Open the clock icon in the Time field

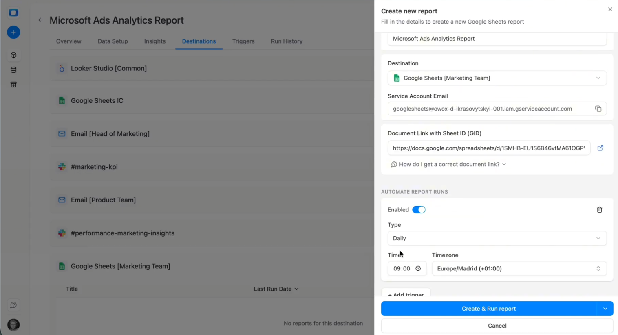418,268
